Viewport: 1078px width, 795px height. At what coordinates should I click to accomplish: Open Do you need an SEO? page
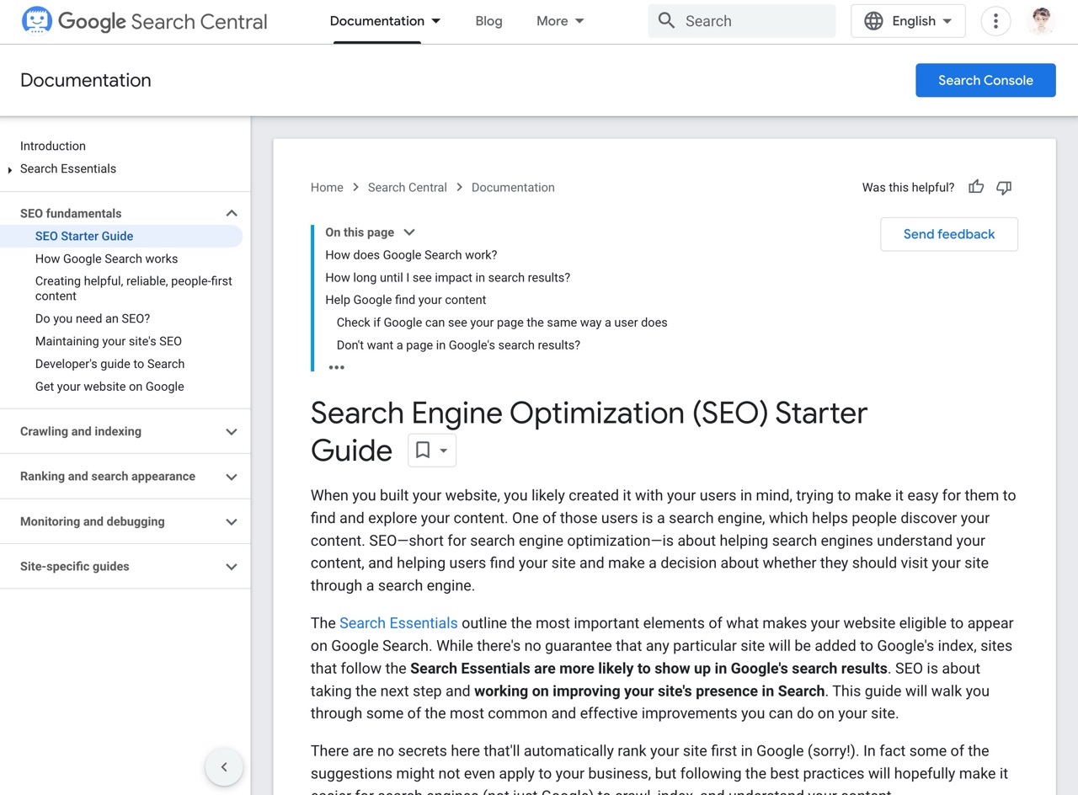[x=93, y=318]
